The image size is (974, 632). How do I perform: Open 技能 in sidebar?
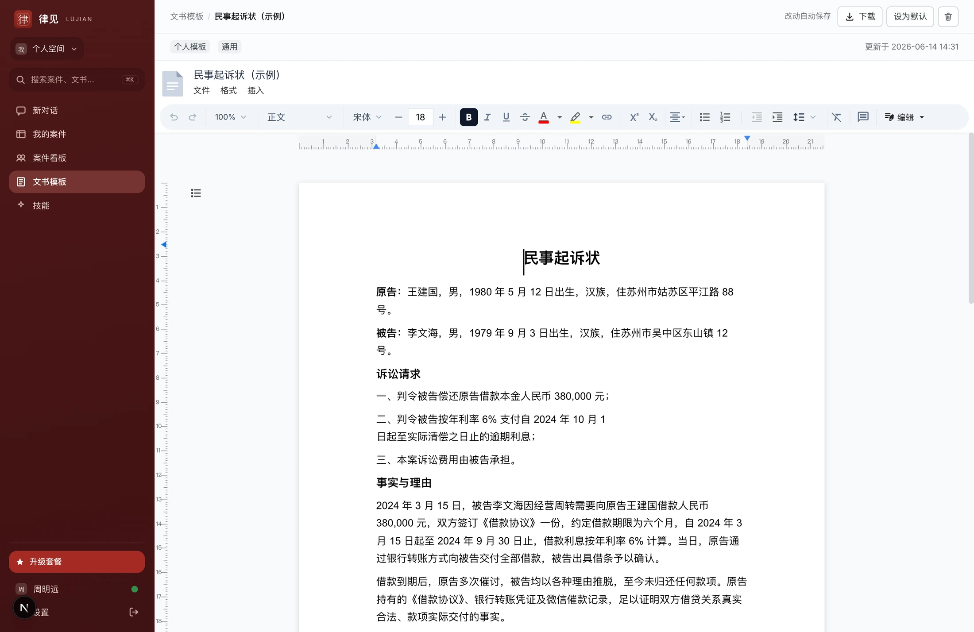click(x=77, y=205)
